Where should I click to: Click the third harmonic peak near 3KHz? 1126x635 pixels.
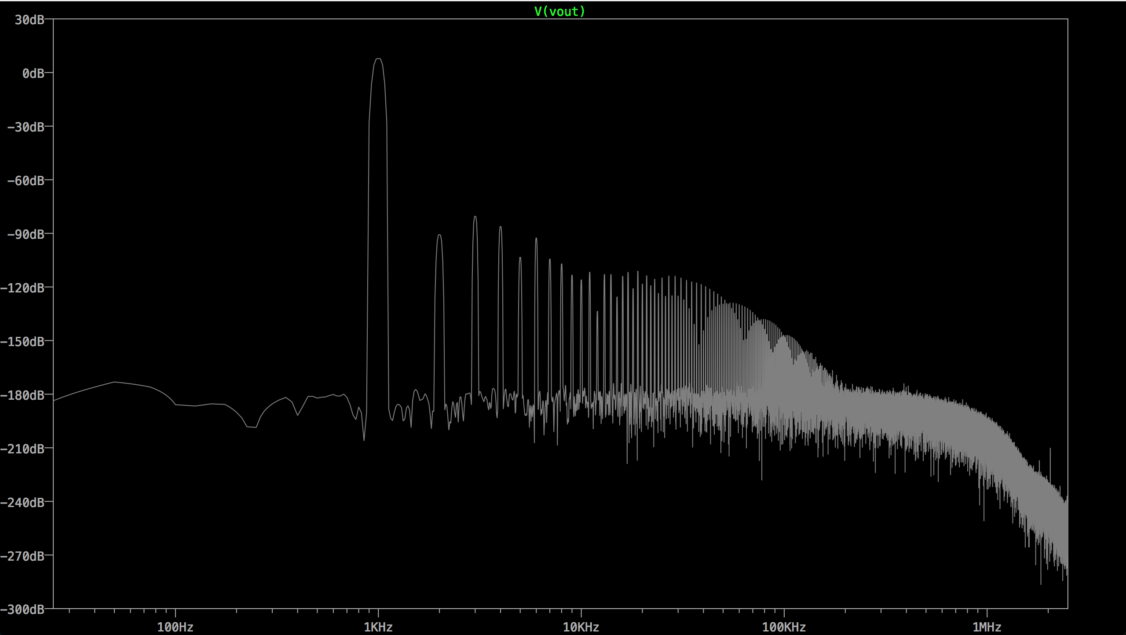click(x=475, y=217)
